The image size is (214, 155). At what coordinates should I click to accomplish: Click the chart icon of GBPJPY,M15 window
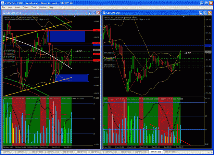click(x=4, y=13)
